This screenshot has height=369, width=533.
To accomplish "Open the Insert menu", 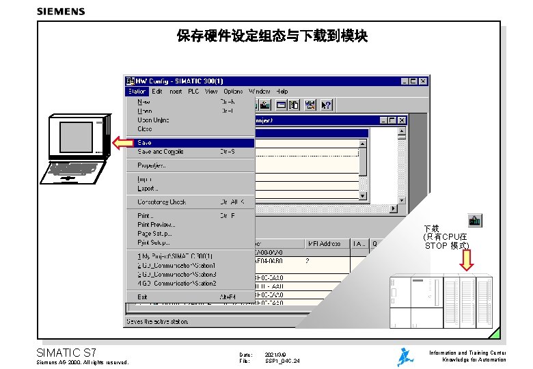I will point(176,92).
